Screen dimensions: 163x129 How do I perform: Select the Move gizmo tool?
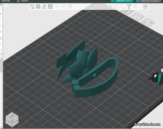80,7
